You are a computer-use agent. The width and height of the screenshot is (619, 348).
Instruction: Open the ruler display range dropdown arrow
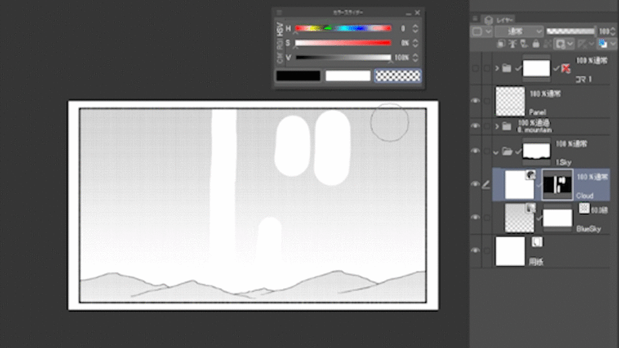point(591,44)
